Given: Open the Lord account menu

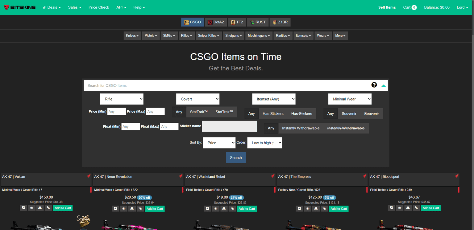Looking at the screenshot, I should click(x=462, y=7).
